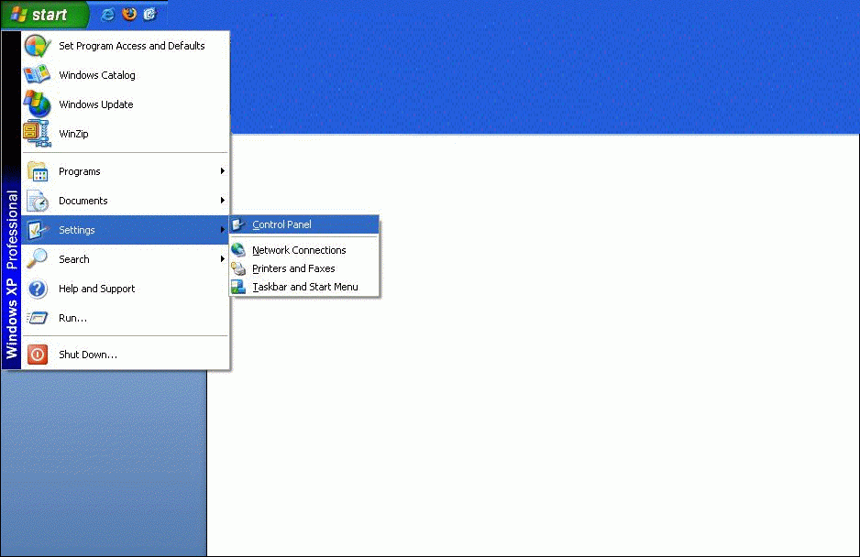Click the Network Connections icon

(238, 250)
